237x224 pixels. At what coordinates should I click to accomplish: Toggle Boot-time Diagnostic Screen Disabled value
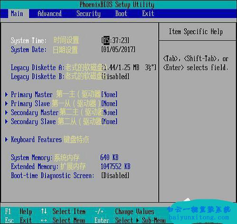116,176
